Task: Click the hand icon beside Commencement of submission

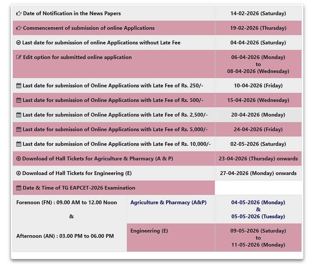Action: (x=19, y=28)
